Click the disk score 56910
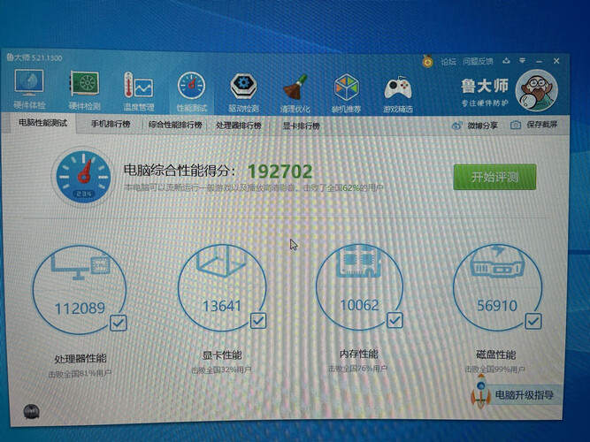 pos(497,306)
